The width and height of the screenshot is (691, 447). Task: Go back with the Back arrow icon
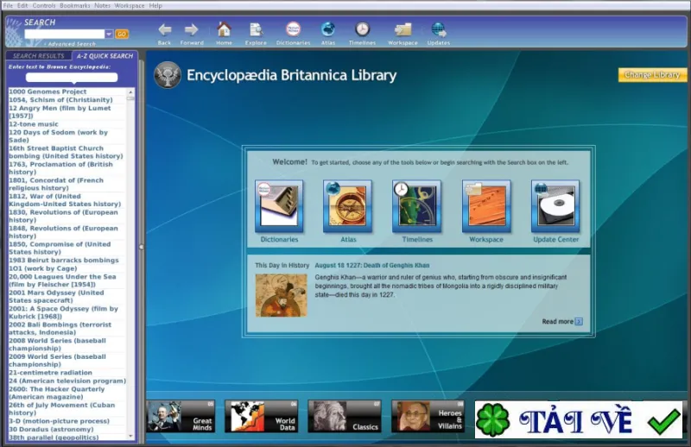tap(164, 30)
